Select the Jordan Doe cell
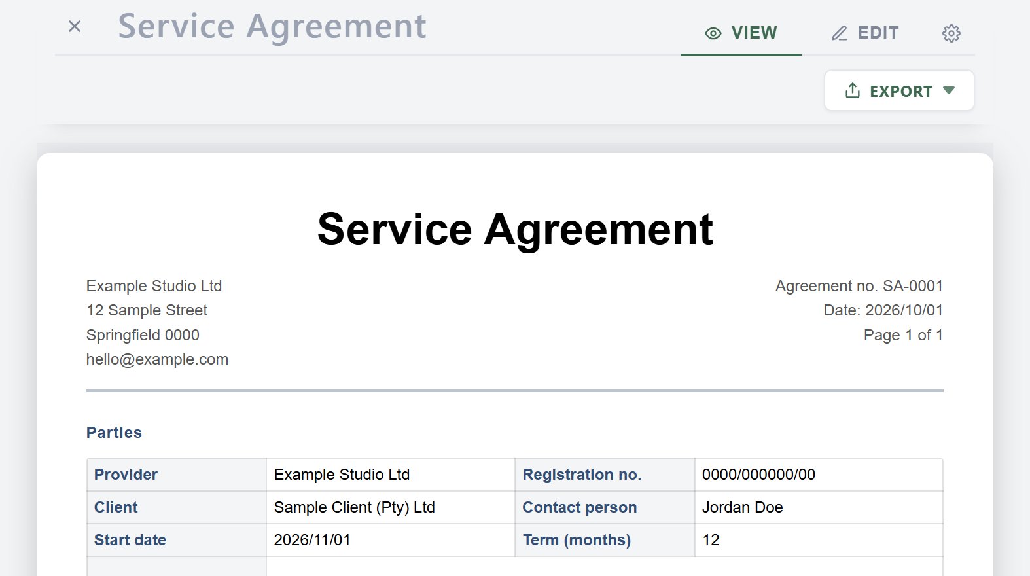The width and height of the screenshot is (1030, 576). coord(819,507)
